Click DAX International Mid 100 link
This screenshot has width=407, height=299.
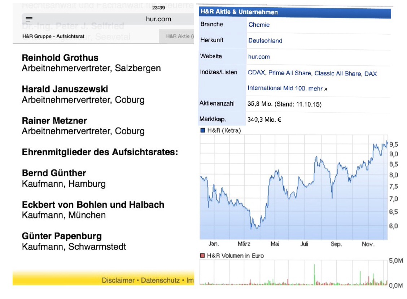click(276, 88)
